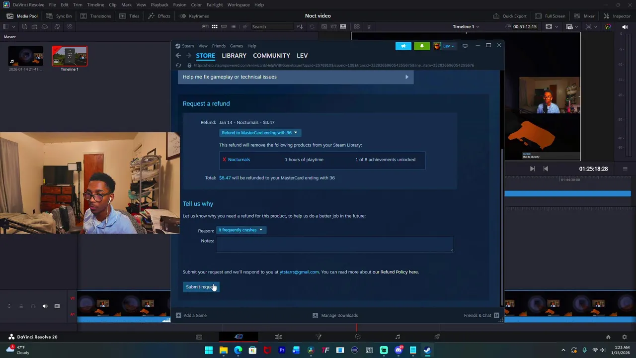Open DaVinci Resolve Playback menu
636x358 pixels.
(x=159, y=4)
